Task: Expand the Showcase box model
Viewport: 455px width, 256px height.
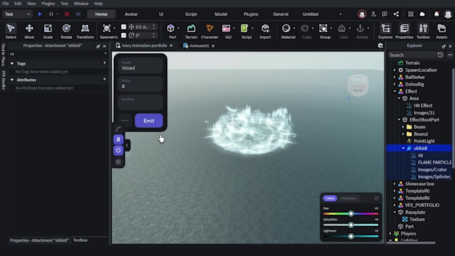Action: (395, 184)
